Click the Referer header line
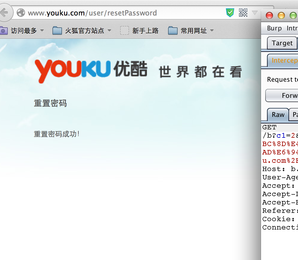The height and width of the screenshot is (260, 298). click(x=280, y=211)
